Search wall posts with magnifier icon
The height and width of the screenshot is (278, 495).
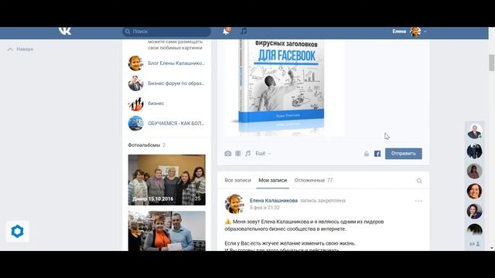[419, 181]
